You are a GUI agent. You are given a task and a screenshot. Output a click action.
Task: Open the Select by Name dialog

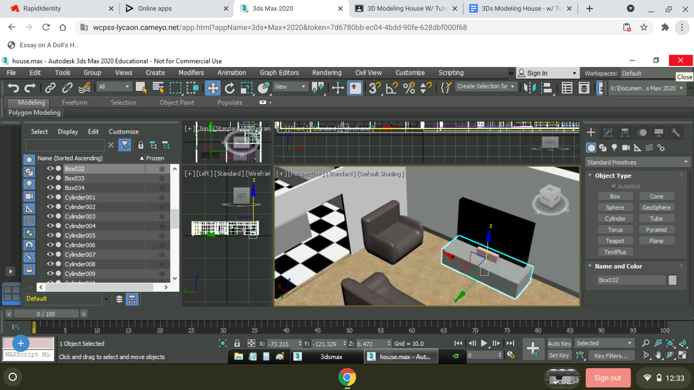click(x=158, y=87)
